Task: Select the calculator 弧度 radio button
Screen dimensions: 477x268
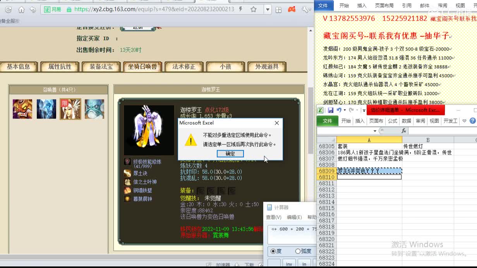Action: (298, 251)
